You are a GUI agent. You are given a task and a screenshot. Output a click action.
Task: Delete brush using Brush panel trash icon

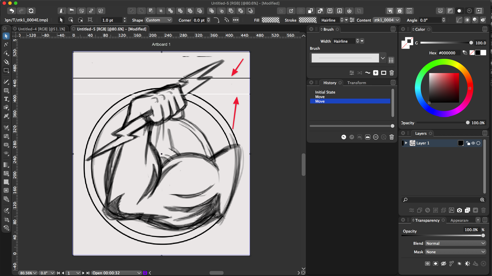392,73
